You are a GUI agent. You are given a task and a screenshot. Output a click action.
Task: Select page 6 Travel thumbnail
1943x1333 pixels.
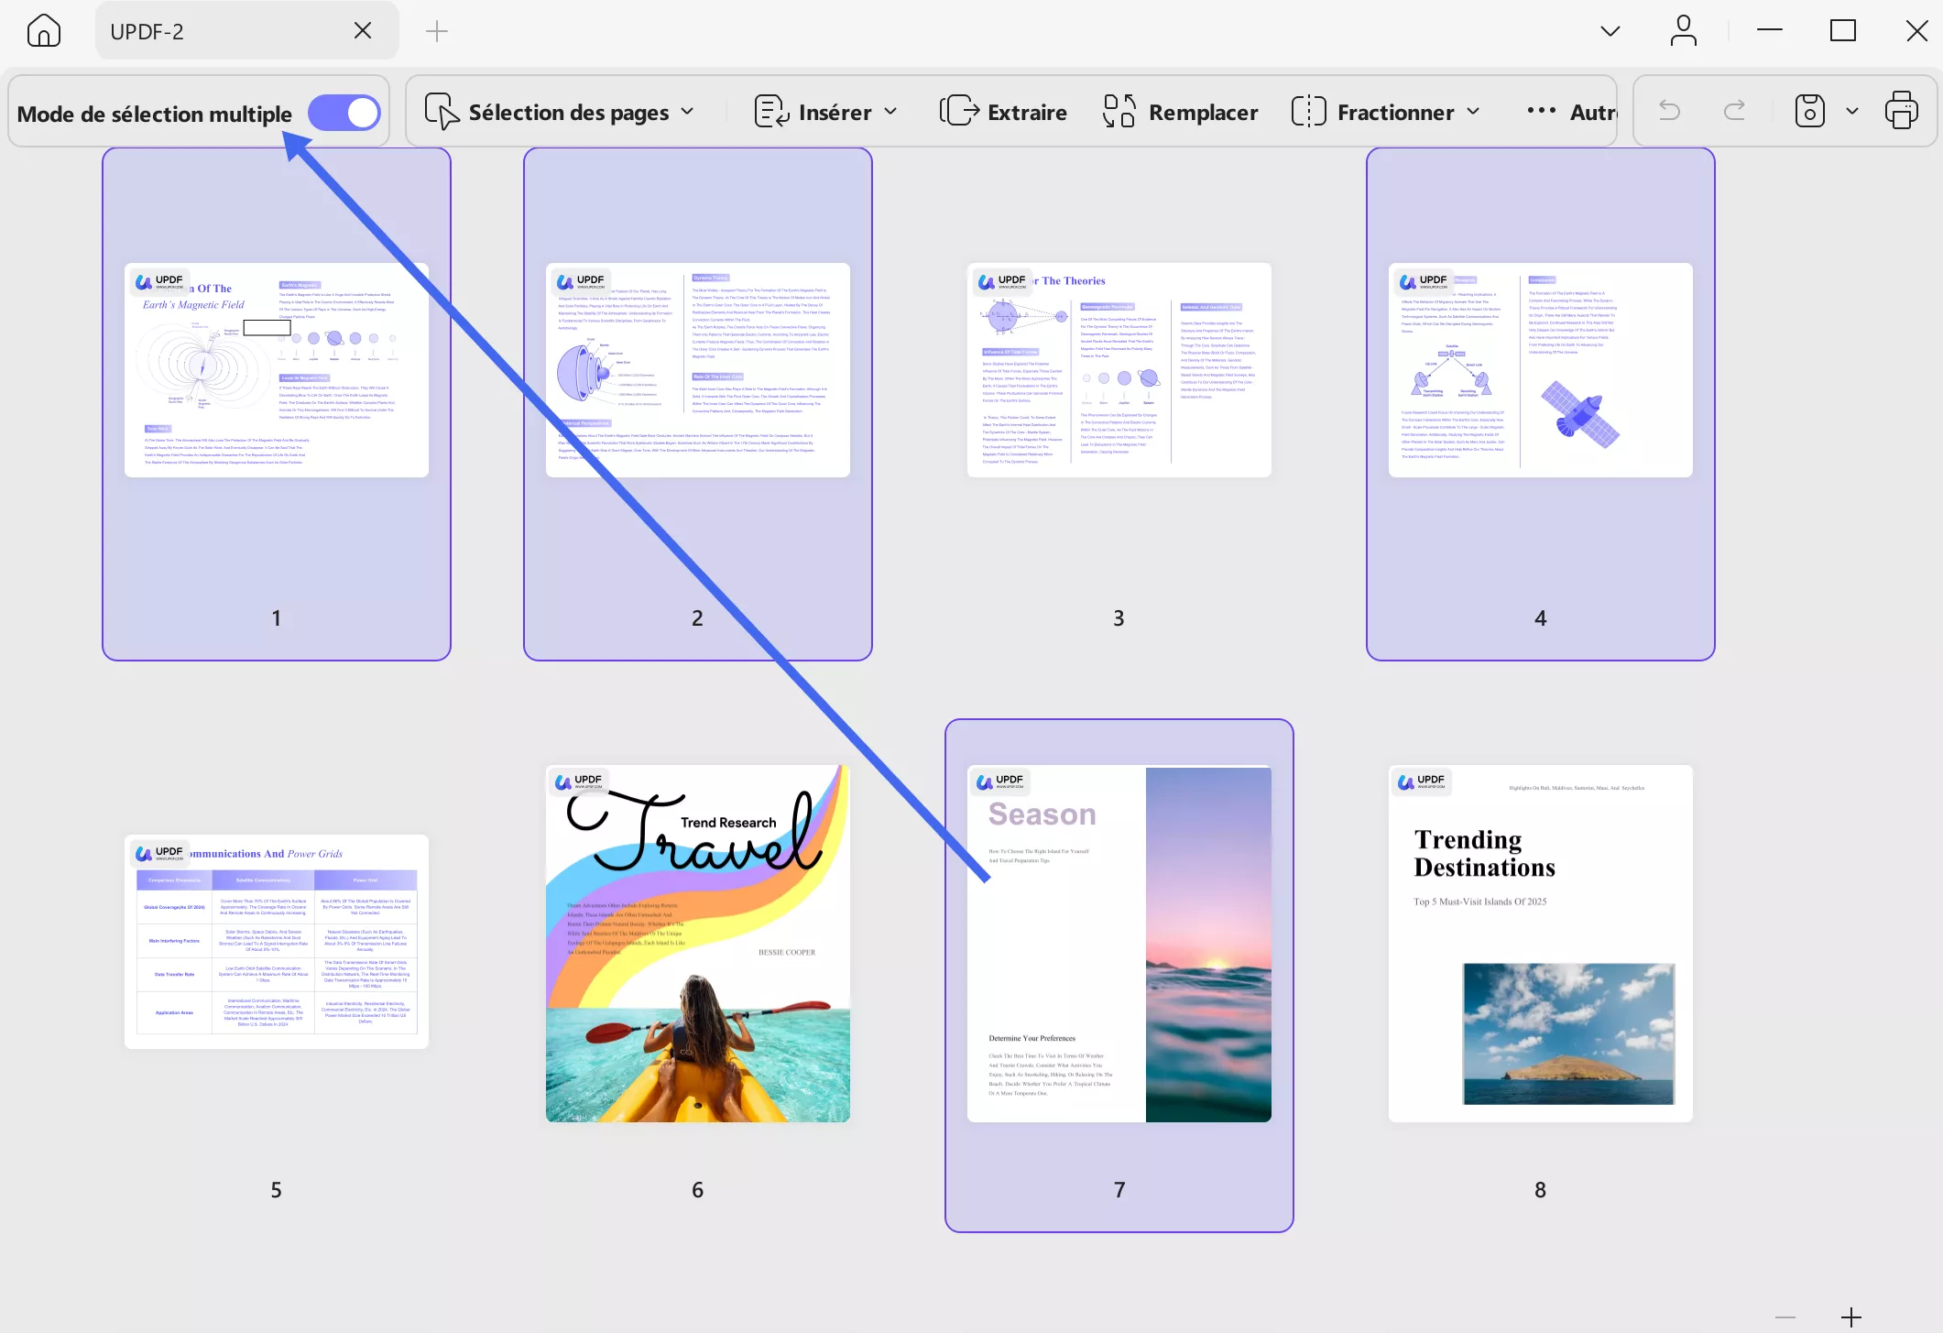(697, 944)
